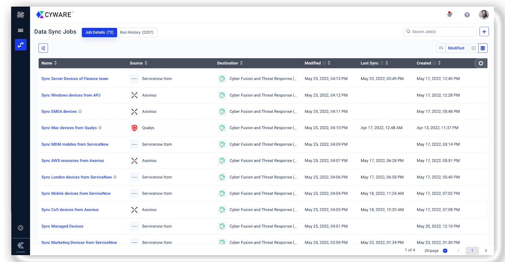Image resolution: width=505 pixels, height=262 pixels.
Task: Expand the 20/page size selector
Action: (x=436, y=251)
